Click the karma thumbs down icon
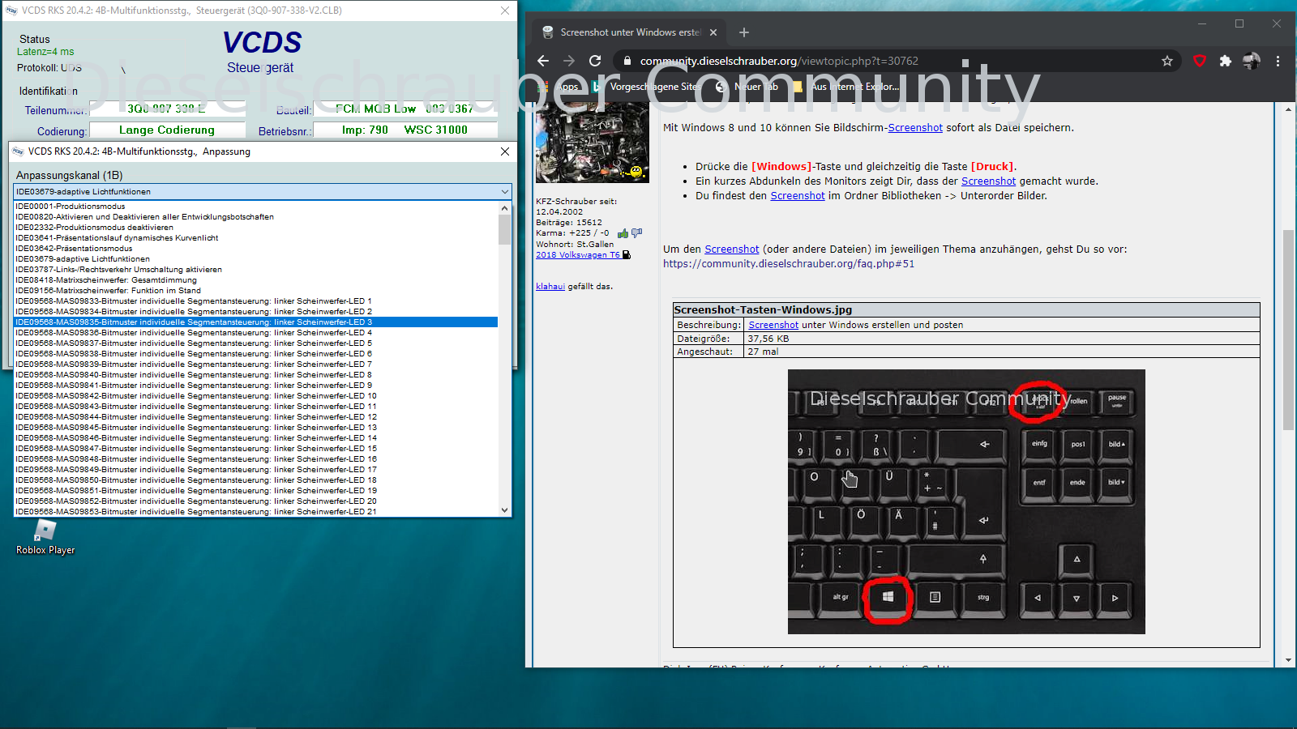Viewport: 1297px width, 729px height. pyautogui.click(x=636, y=233)
